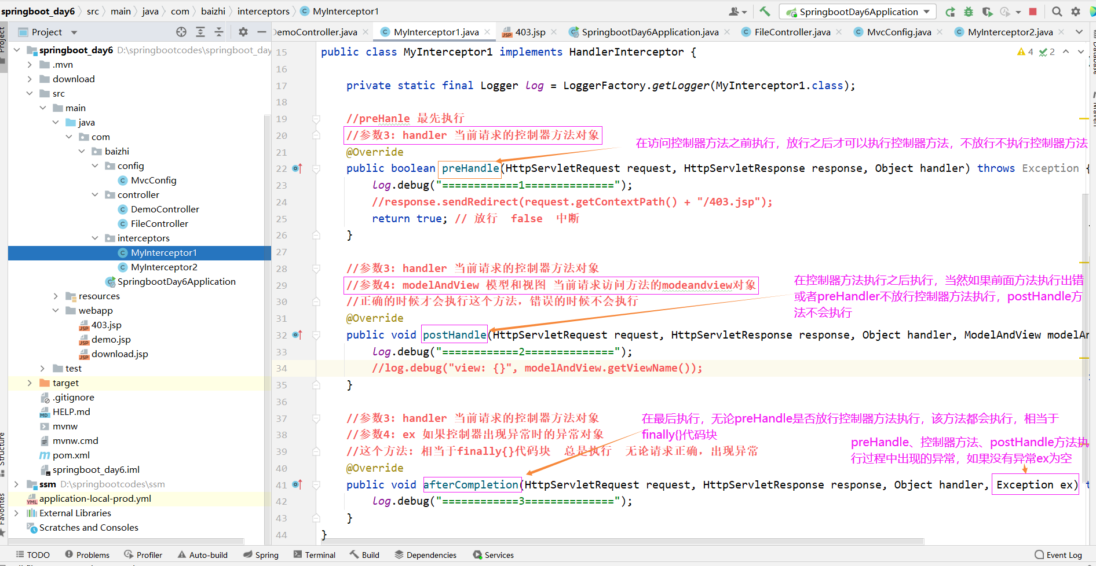Fold the comment block at line 37
This screenshot has height=566, width=1096.
click(x=316, y=418)
